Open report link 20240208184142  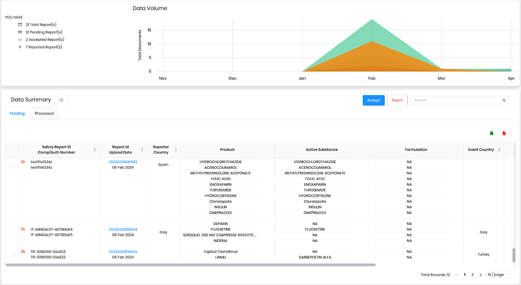click(123, 252)
